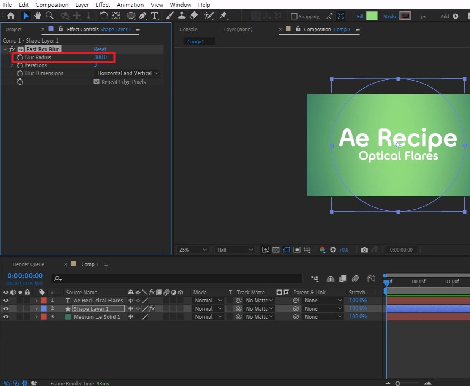
Task: Click Reset for Fast Box Blur
Action: tap(100, 49)
